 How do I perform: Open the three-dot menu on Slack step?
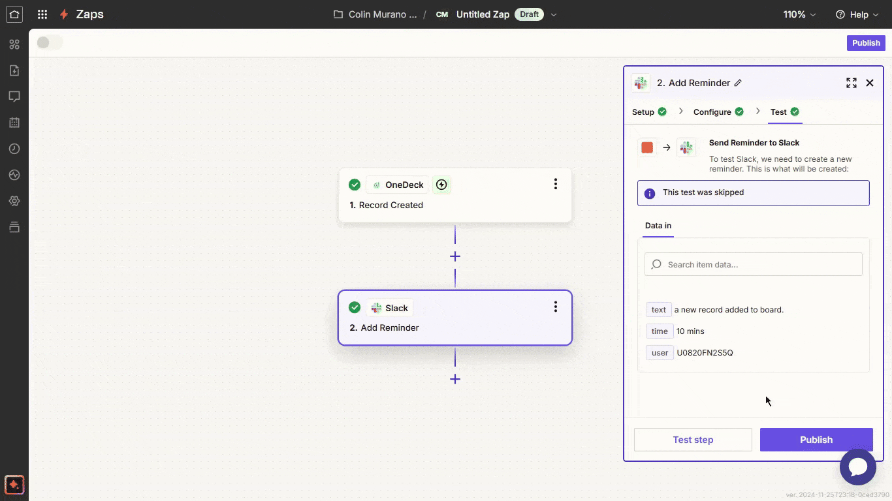pos(556,307)
